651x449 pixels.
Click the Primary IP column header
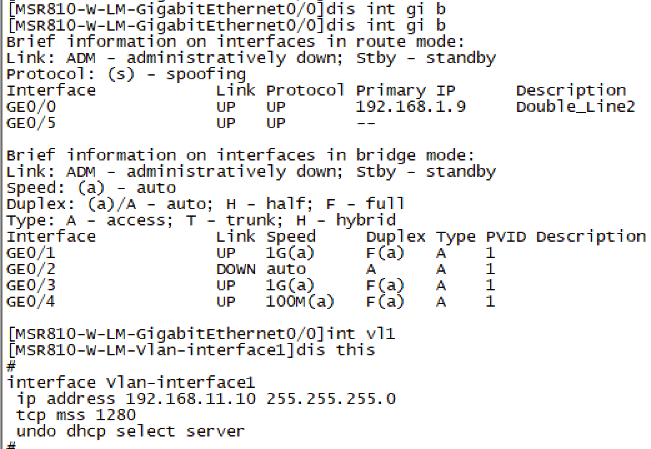(x=405, y=91)
